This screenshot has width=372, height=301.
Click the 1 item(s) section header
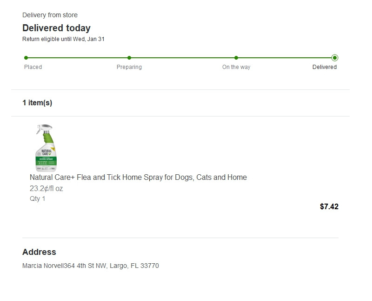pos(37,103)
